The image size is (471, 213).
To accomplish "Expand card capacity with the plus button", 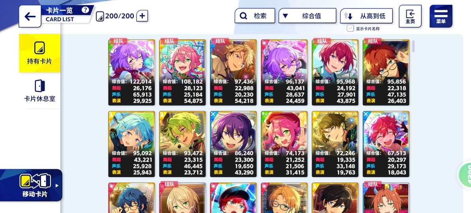I will tap(142, 16).
